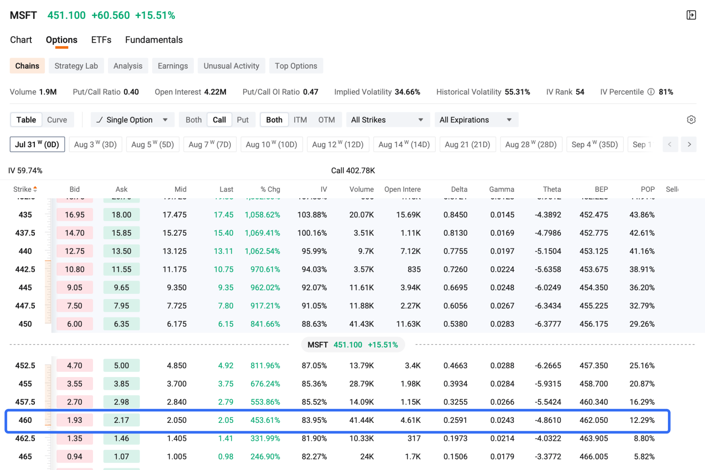Open the All Strikes dropdown

click(x=388, y=120)
